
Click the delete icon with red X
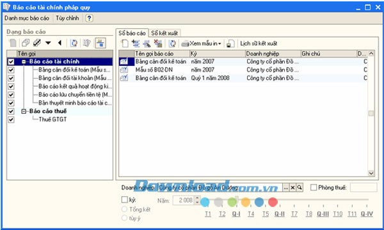158,43
